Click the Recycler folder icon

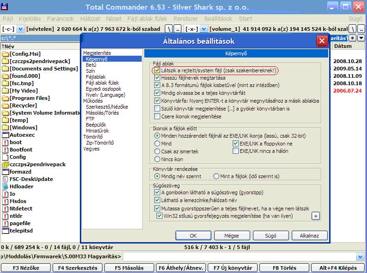[6, 105]
